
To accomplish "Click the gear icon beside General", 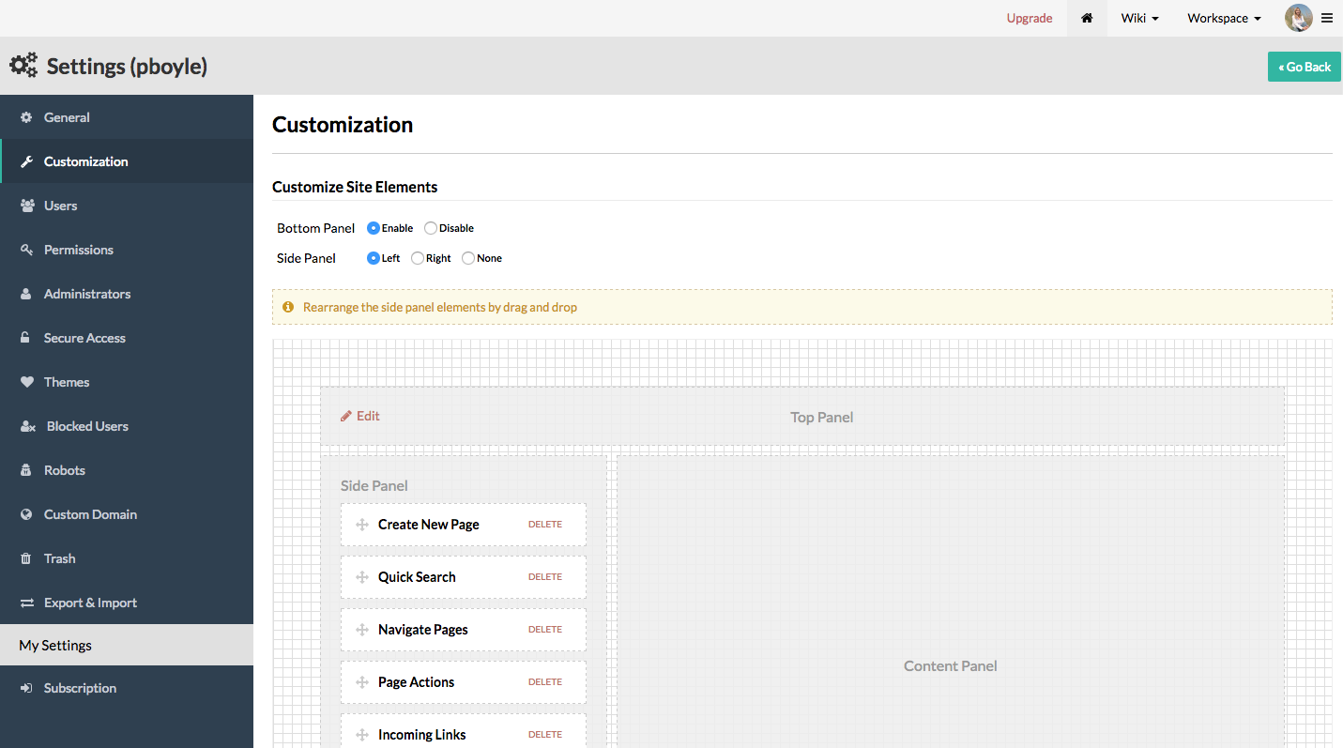I will tap(26, 117).
